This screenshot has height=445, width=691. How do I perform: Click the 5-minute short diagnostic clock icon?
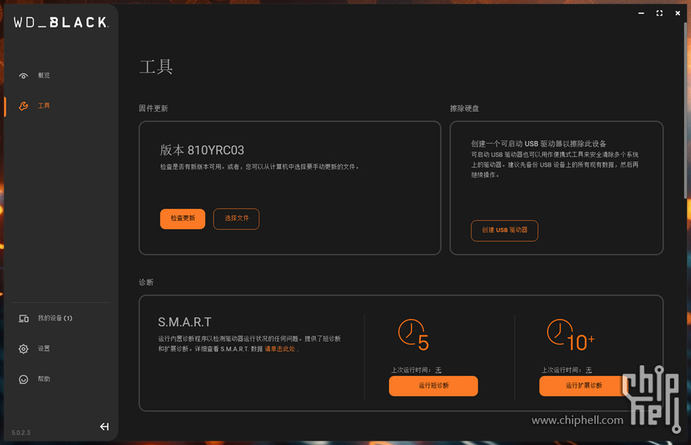tap(413, 335)
